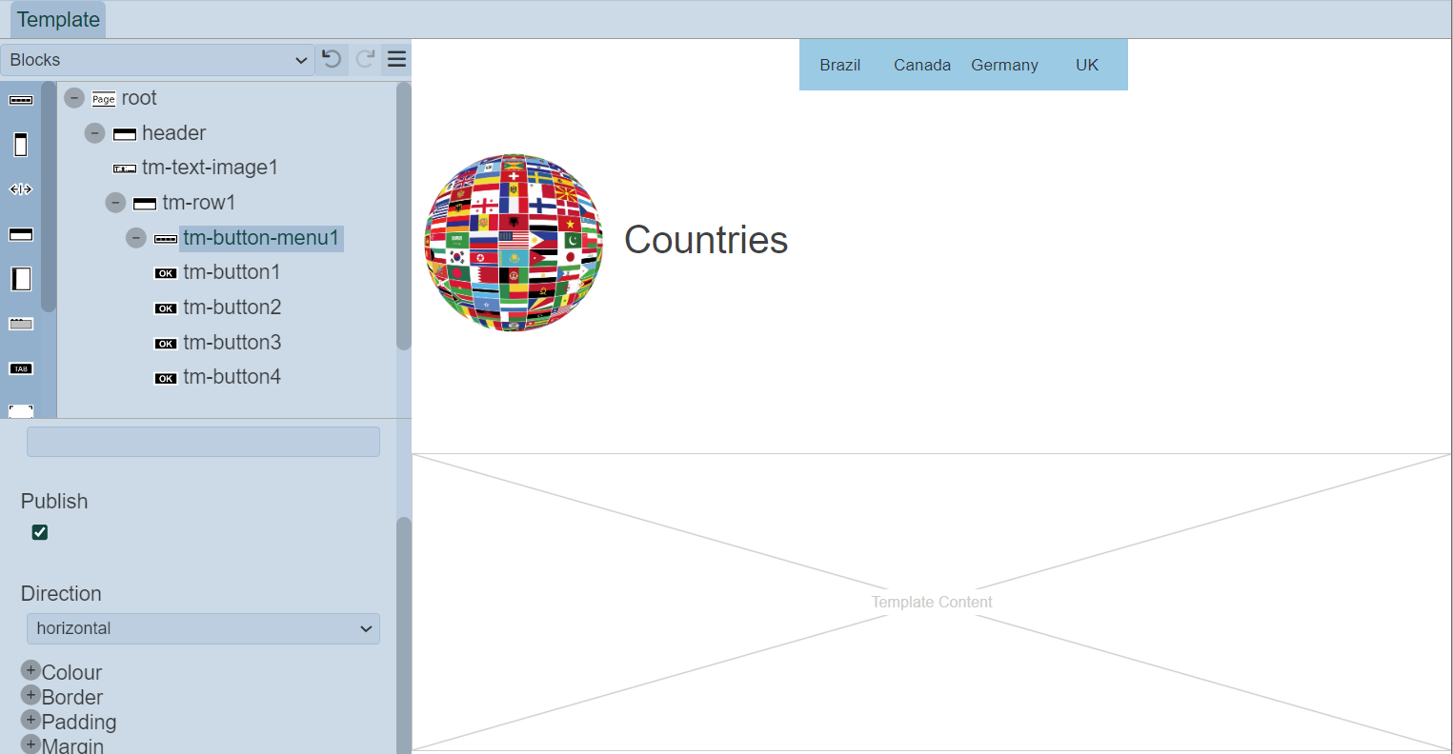This screenshot has width=1453, height=754.
Task: Collapse the header node in tree
Action: click(x=94, y=133)
